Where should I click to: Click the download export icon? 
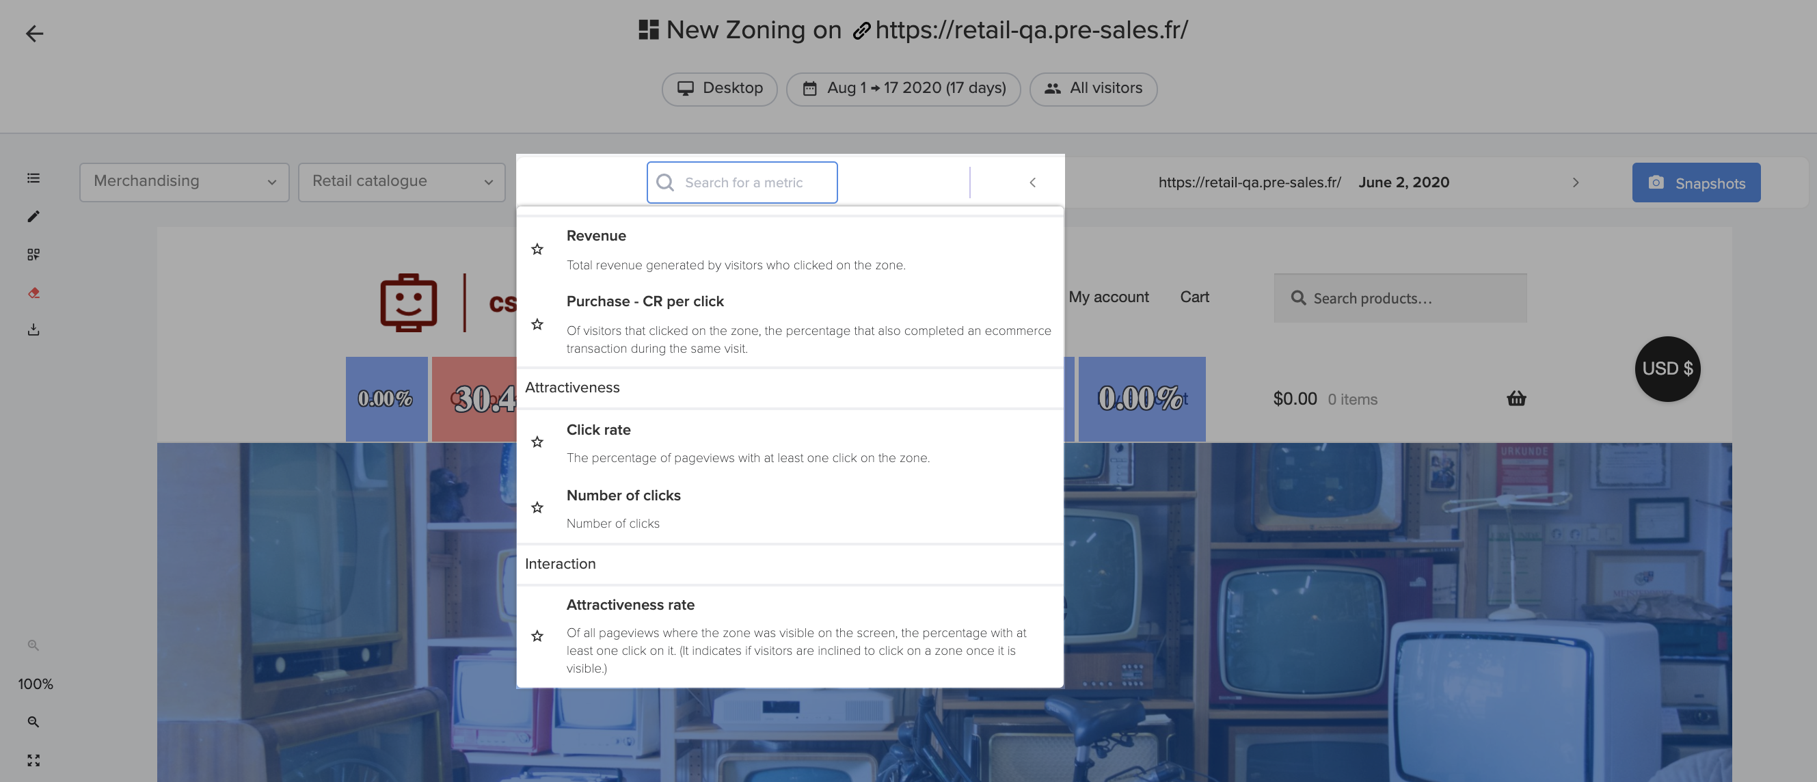coord(33,329)
